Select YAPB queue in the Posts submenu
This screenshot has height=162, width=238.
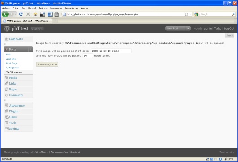click(x=14, y=72)
